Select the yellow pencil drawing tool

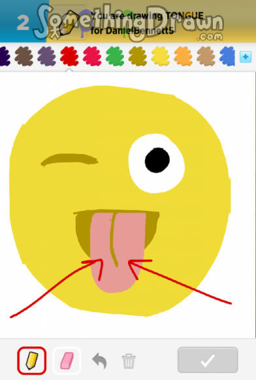click(31, 360)
